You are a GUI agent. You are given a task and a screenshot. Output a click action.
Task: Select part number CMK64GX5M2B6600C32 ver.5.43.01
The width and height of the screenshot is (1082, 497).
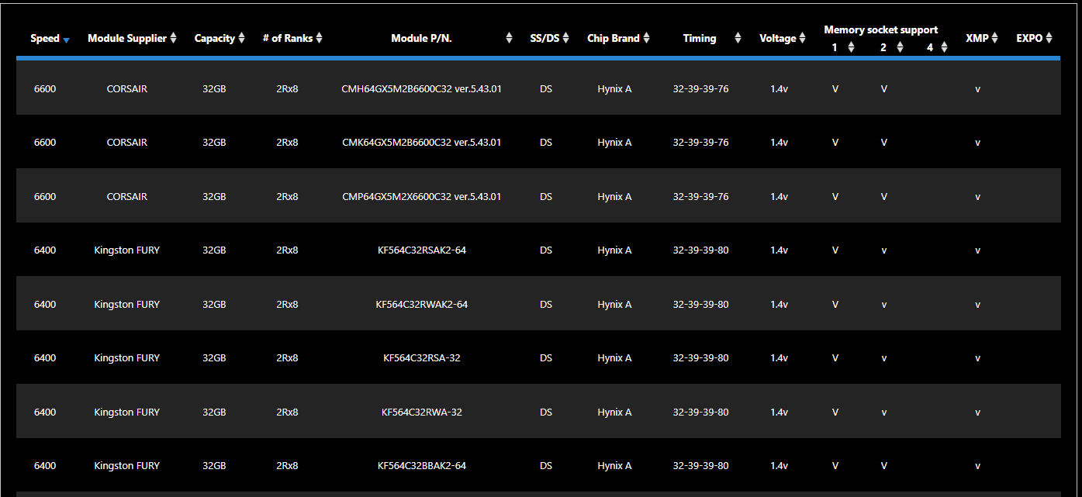422,143
